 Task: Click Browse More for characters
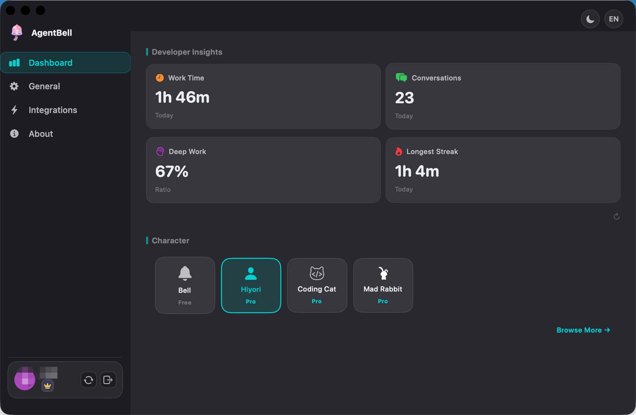tap(583, 330)
